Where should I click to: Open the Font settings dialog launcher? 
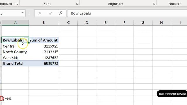pos(77,4)
